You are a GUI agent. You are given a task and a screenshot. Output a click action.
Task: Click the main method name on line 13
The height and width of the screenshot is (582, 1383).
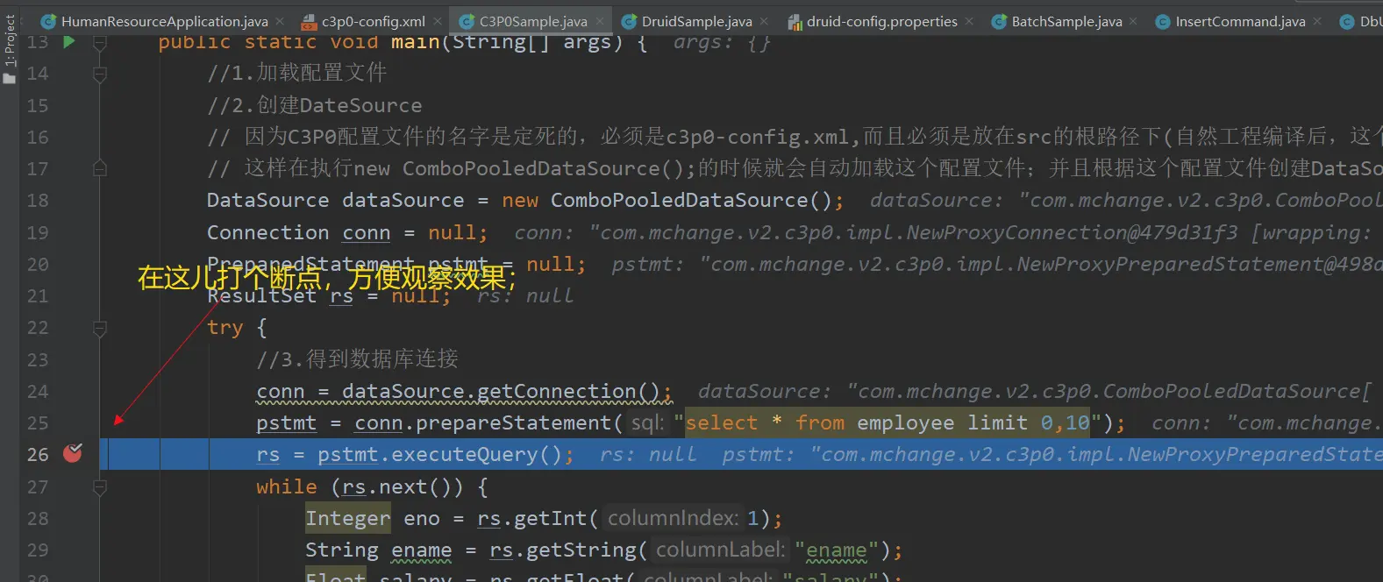tap(416, 42)
